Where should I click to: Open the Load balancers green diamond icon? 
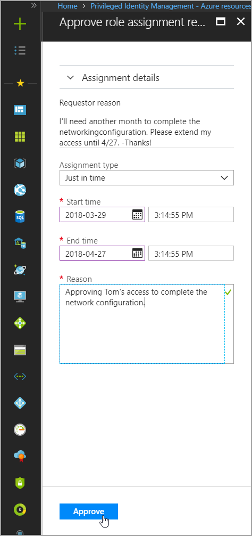[20, 323]
